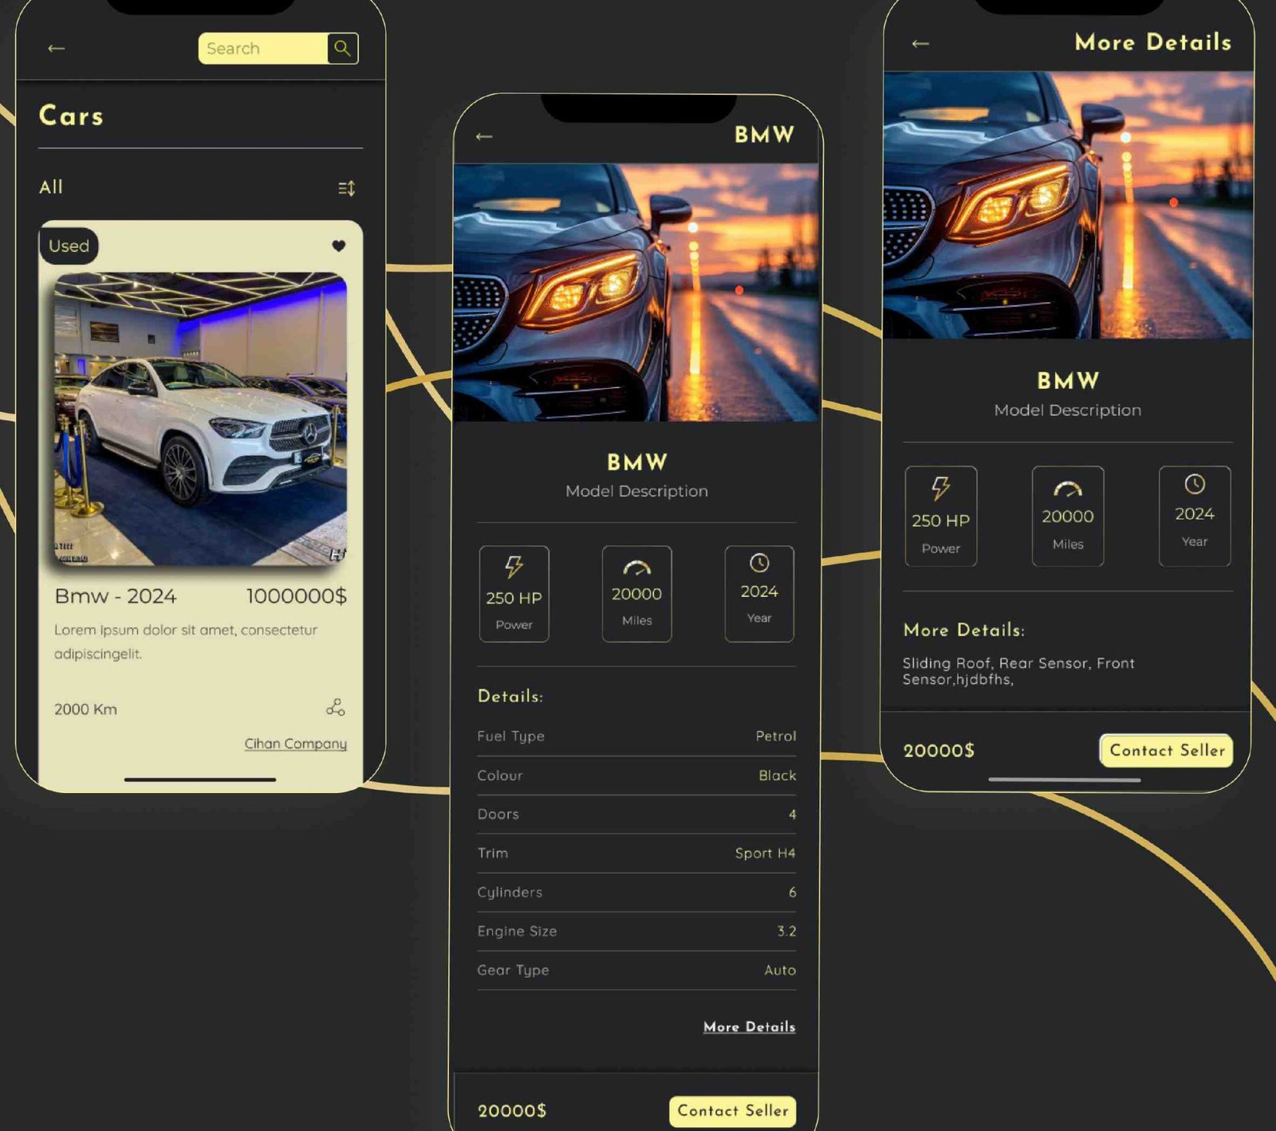Tap the 250 HP value on BMW screen

(514, 599)
